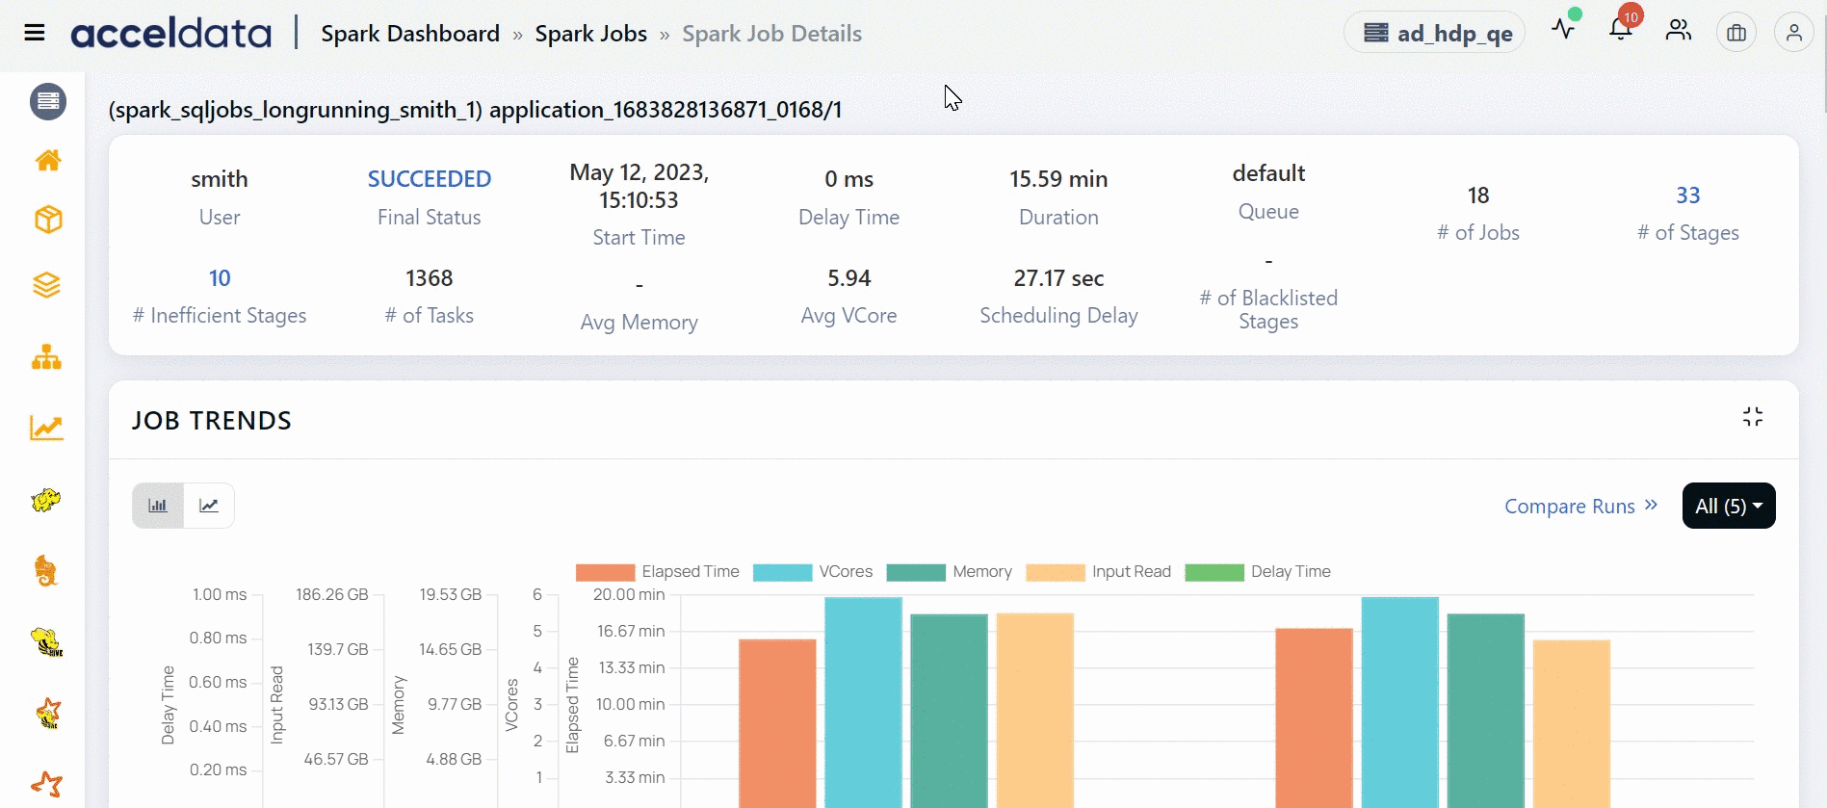Screen dimensions: 1827x808
Task: Expand the All (5) runs dropdown
Action: click(1728, 506)
